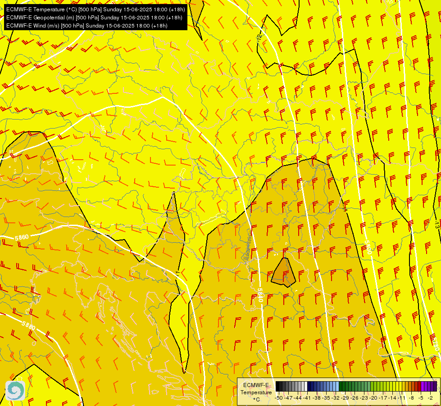Click the swirl logo icon in the corner
The width and height of the screenshot is (441, 406).
pos(15,391)
